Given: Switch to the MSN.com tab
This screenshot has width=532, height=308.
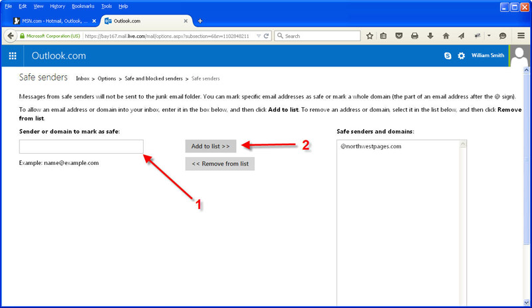Looking at the screenshot, I should pyautogui.click(x=55, y=21).
